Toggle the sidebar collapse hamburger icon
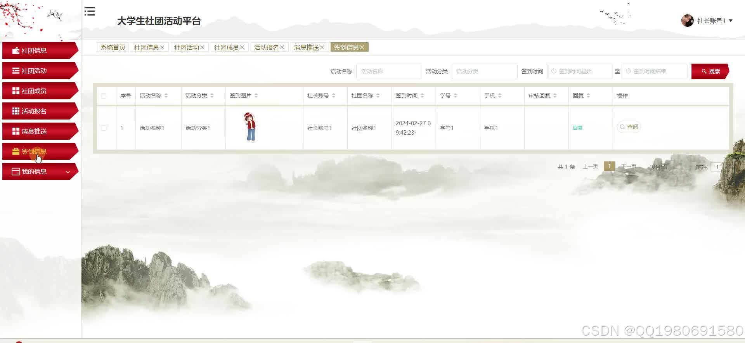This screenshot has width=745, height=343. click(x=90, y=11)
